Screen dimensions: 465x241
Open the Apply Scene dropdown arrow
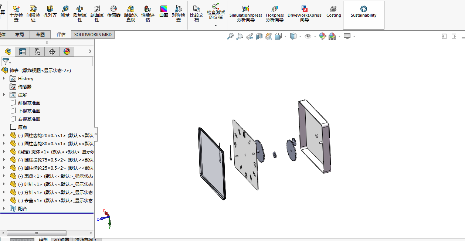(339, 36)
